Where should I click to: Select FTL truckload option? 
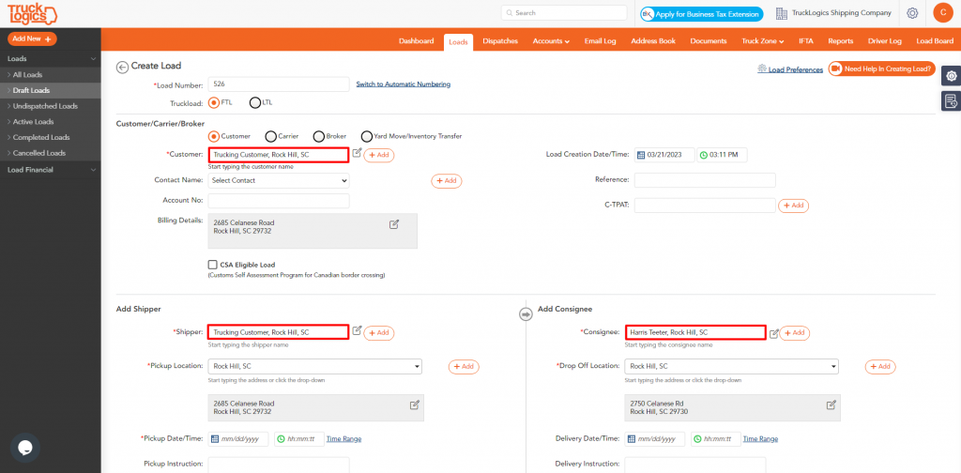click(214, 102)
